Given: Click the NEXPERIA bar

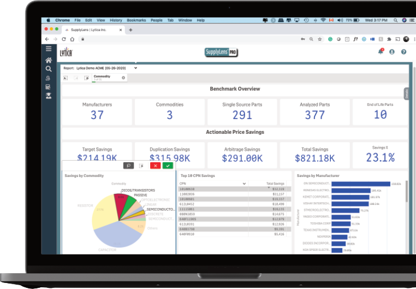Looking at the screenshot, I should click(x=340, y=237).
